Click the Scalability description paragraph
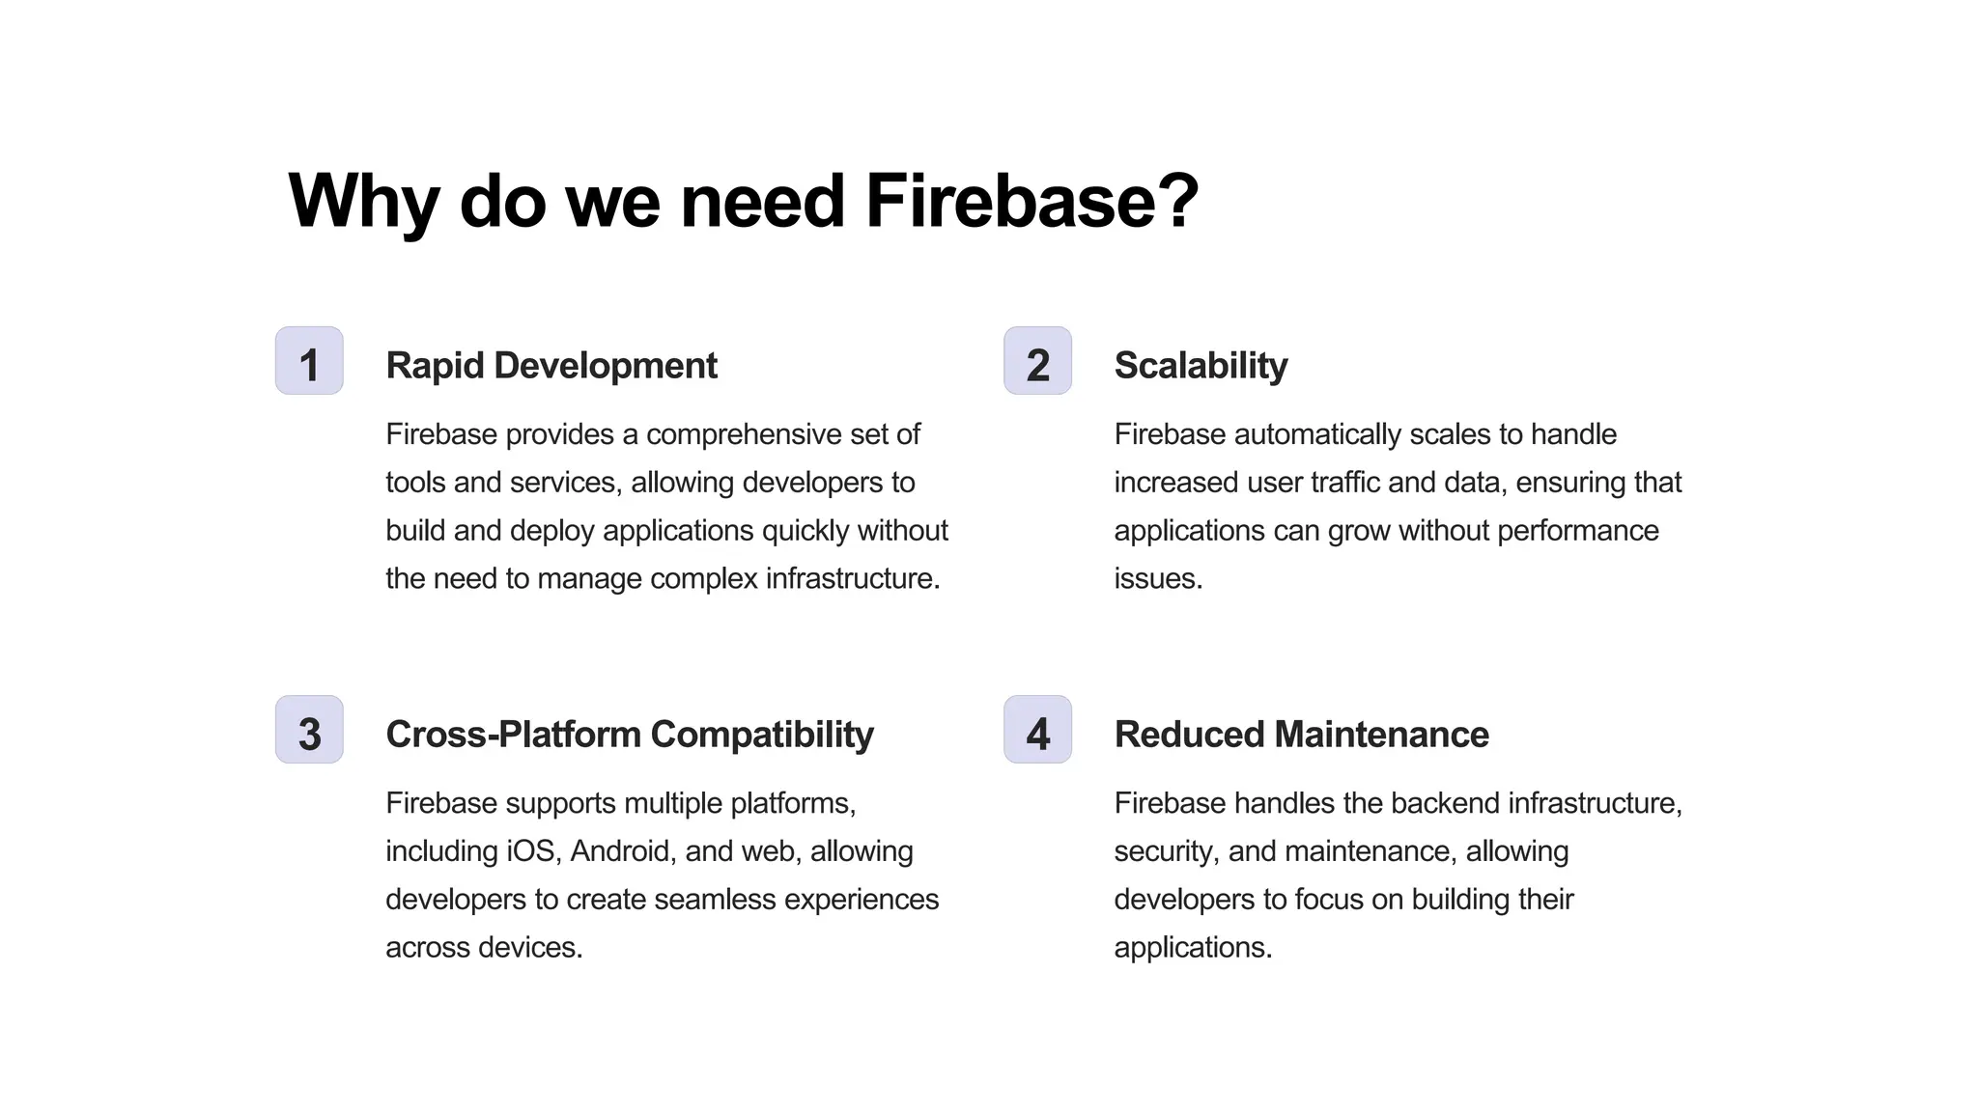Viewport: 1978px width, 1112px height. pos(1397,506)
